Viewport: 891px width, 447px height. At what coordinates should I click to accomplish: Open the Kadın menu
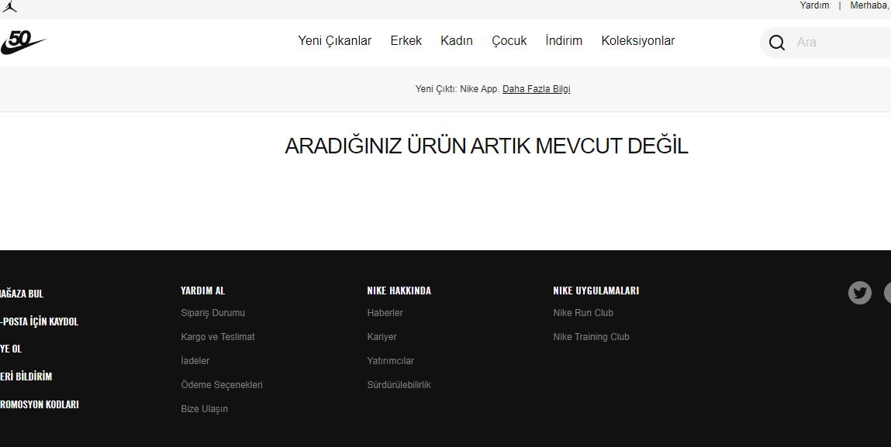(x=456, y=41)
